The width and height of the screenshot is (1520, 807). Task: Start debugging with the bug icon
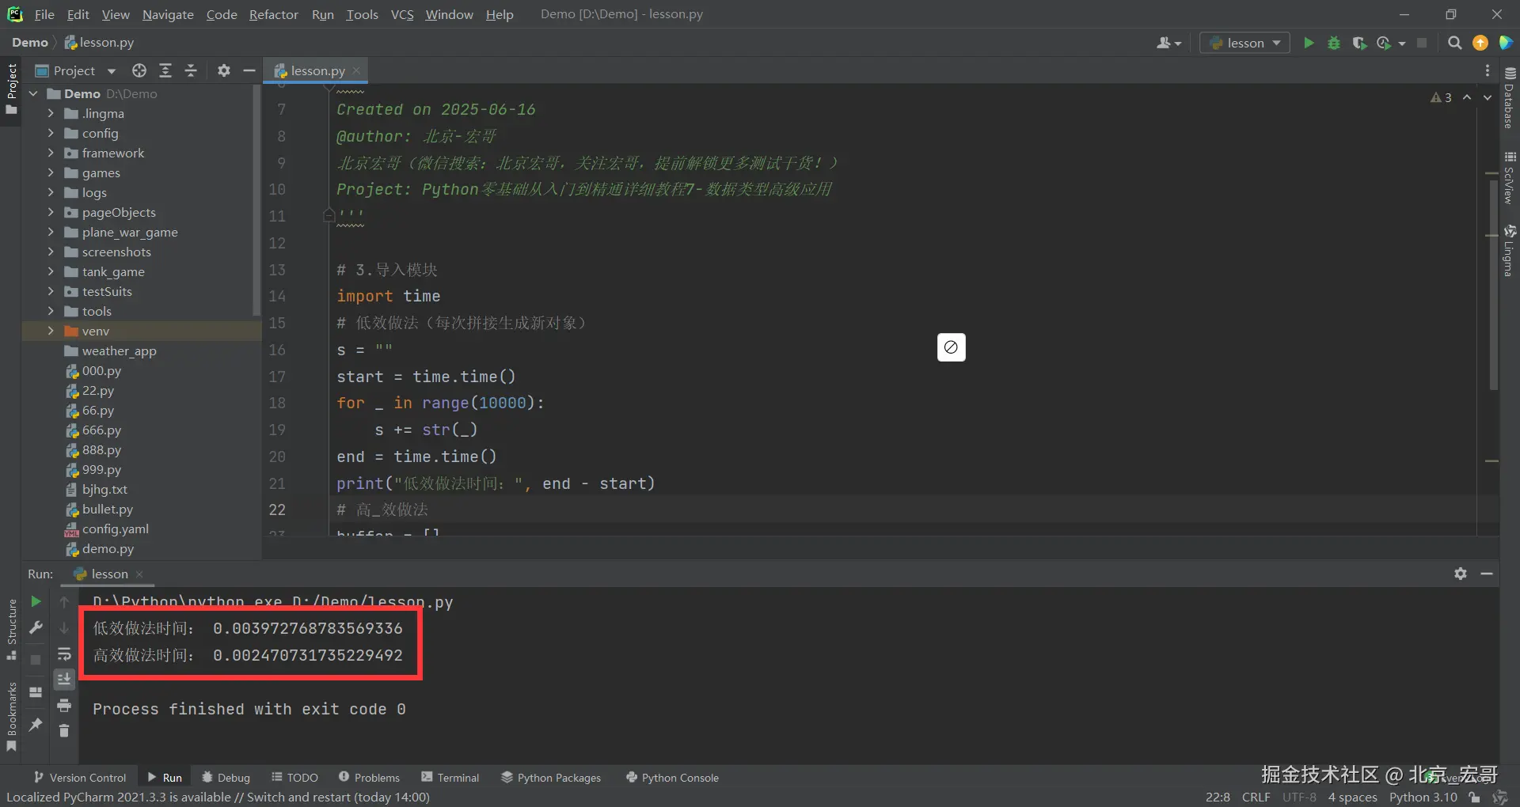(x=1334, y=43)
